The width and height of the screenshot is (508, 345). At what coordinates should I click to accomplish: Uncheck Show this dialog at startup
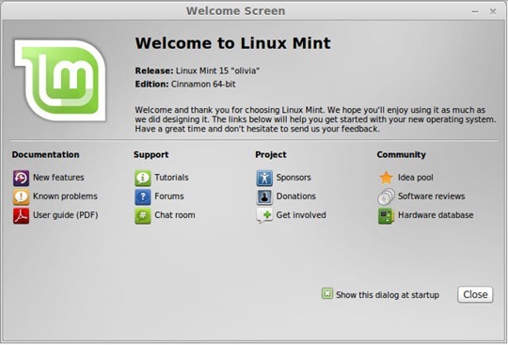click(327, 294)
